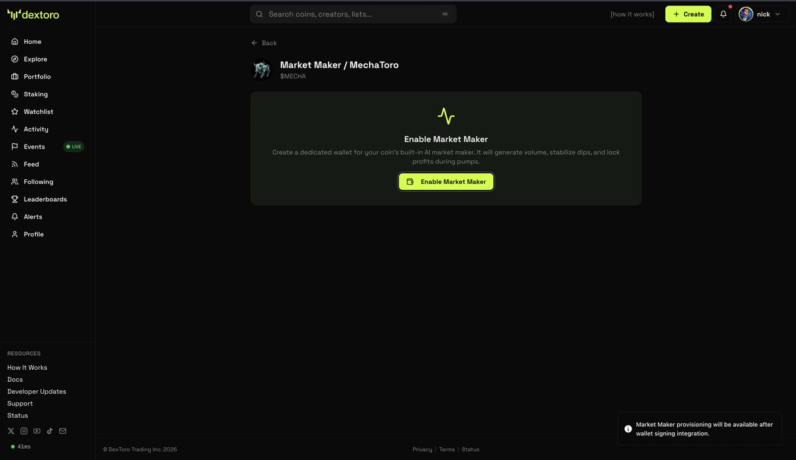Open Docs resource link

(15, 380)
